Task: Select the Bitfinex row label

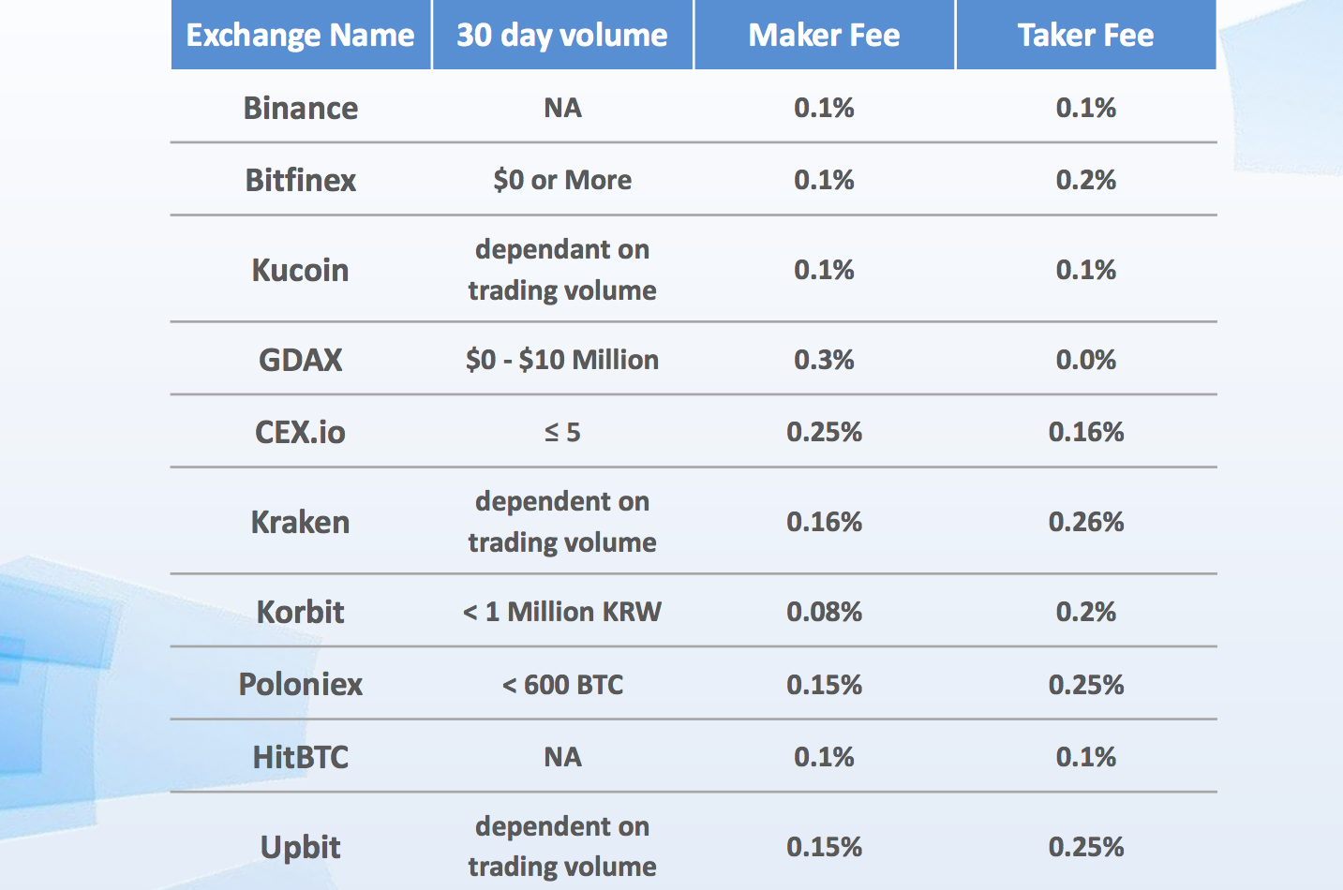Action: (300, 180)
